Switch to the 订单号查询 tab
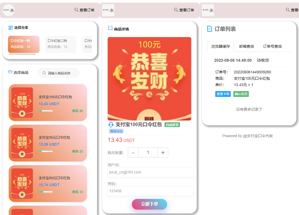The image size is (299, 215). tap(272, 46)
